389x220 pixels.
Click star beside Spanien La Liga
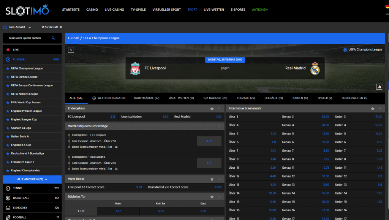(x=8, y=128)
